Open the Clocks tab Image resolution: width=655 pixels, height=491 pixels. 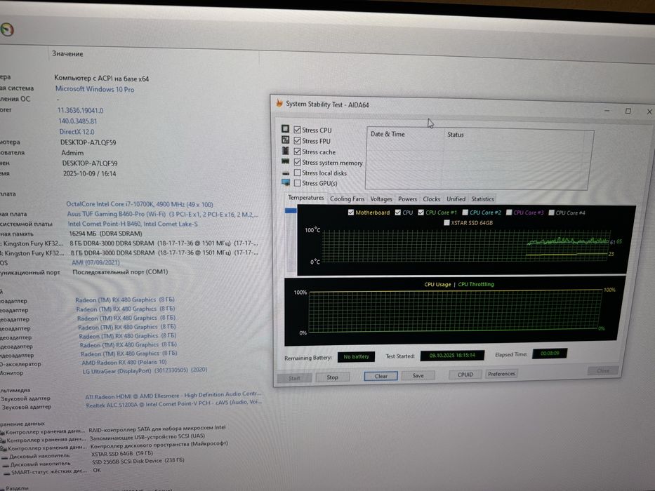[432, 199]
